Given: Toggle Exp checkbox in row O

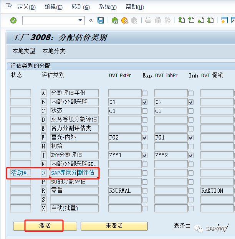Looking at the screenshot, I should [x=145, y=173].
